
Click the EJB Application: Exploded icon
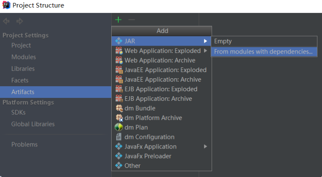119,89
